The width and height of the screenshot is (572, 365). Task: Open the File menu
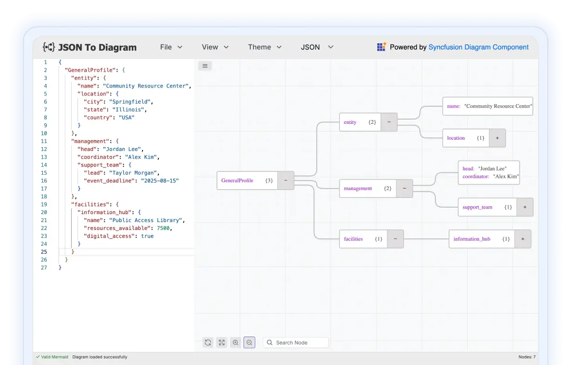(171, 47)
